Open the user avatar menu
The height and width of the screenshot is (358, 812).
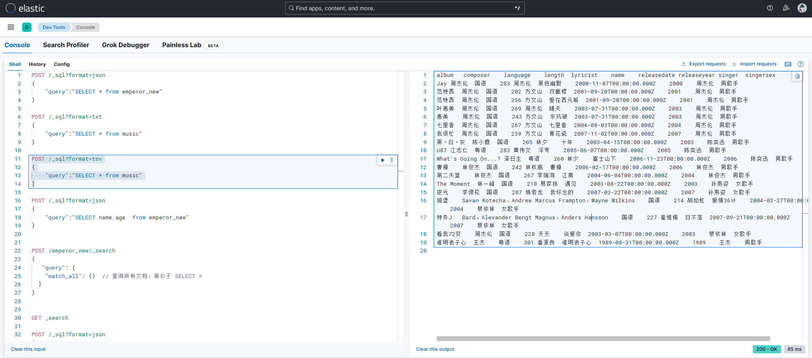coord(802,8)
